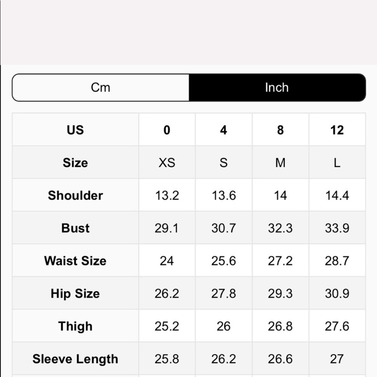Click the Waist Size row label
The image size is (377, 377).
click(x=75, y=261)
